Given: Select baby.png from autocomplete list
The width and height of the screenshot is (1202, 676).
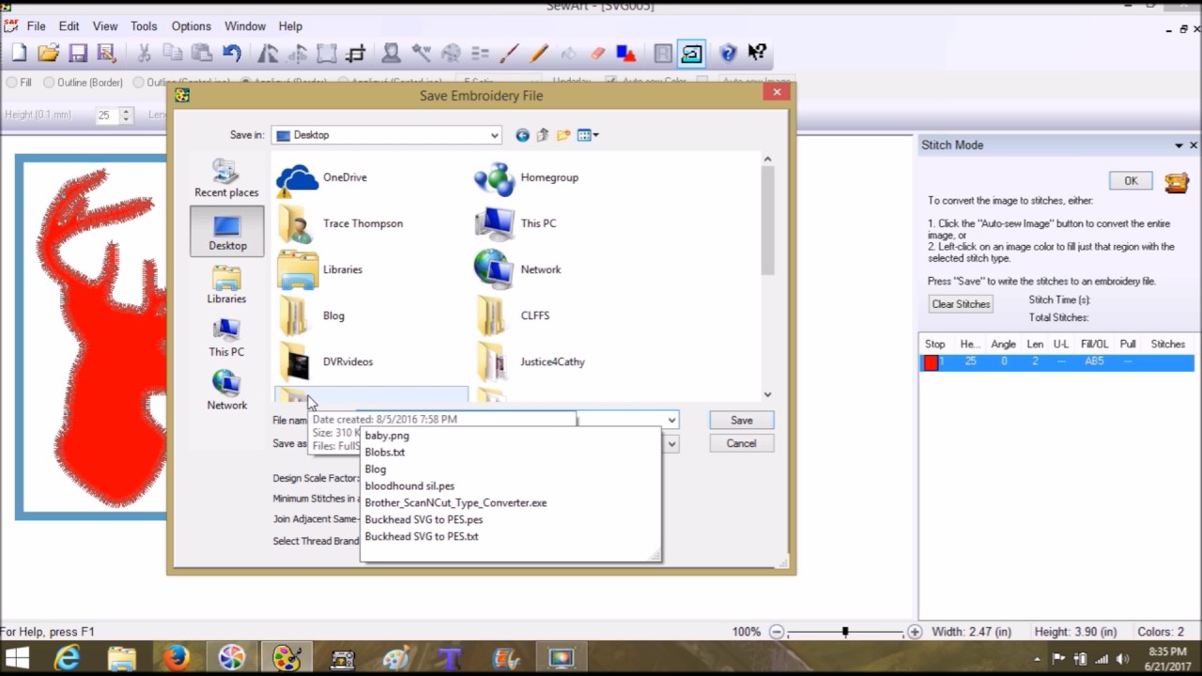Looking at the screenshot, I should (x=387, y=436).
